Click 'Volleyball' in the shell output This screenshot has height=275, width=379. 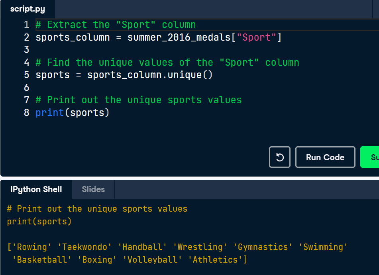click(152, 259)
